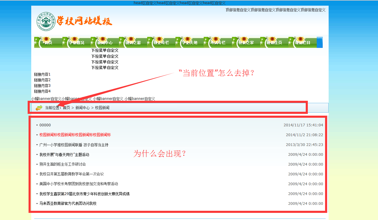Select the 德育之窗 navigation item
Viewport: 378px width, 220px height.
133,43
